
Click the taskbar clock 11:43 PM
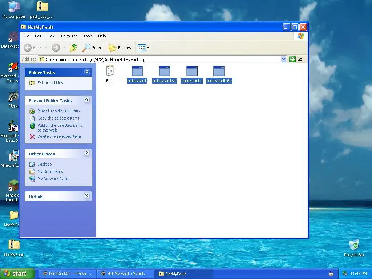[359, 274]
